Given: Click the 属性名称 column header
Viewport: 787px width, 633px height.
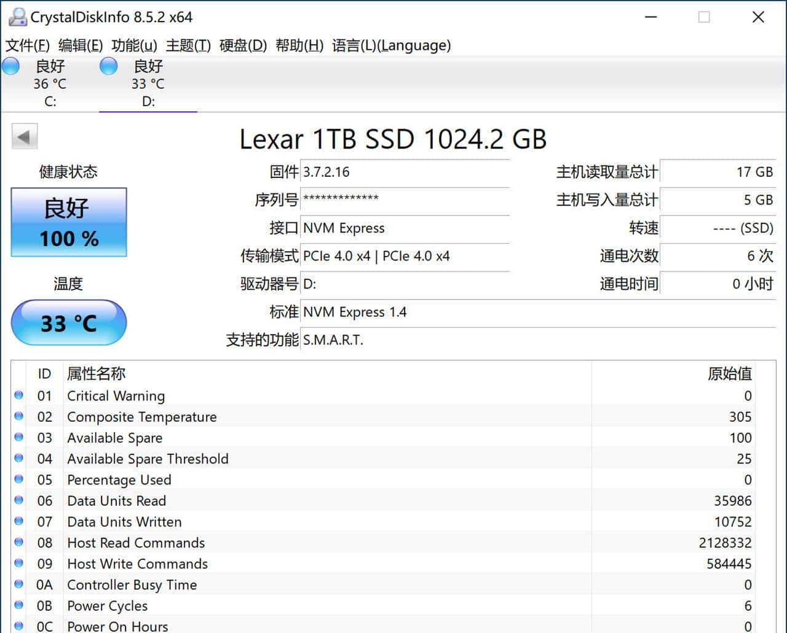Looking at the screenshot, I should coord(97,373).
